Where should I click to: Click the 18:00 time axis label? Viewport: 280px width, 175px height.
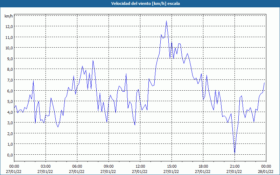point(203,167)
